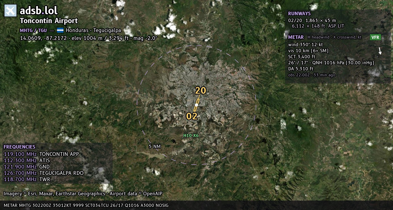
Task: Click the 119.100 MHz TONCONTIN APP frequency
Action: tap(41, 154)
